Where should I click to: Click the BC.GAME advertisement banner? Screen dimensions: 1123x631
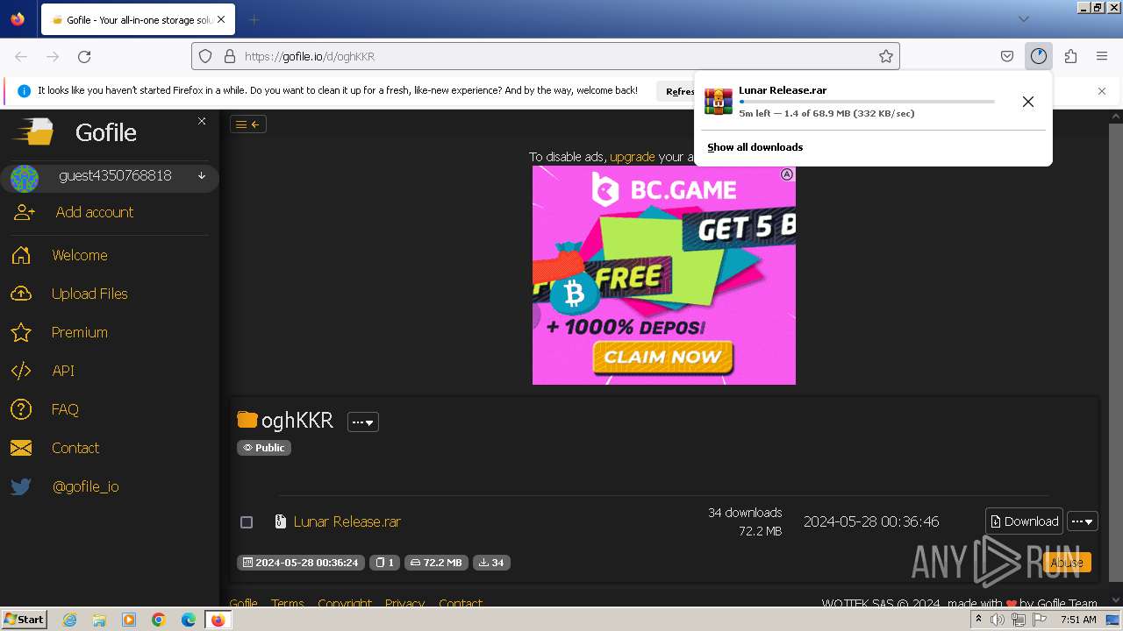664,275
